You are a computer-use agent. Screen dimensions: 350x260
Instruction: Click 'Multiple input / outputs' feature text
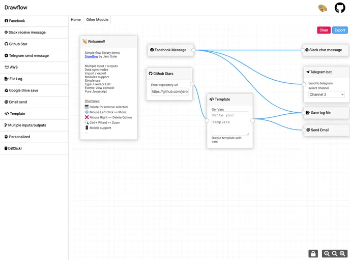click(x=101, y=66)
